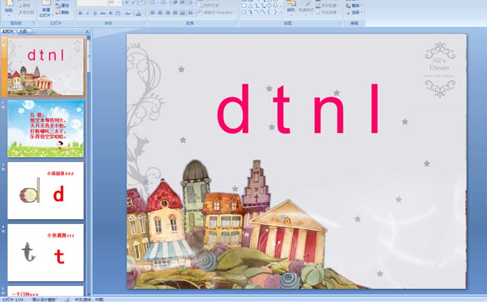
Task: Switch to the Outline (大纲) pane tab
Action: pos(23,31)
